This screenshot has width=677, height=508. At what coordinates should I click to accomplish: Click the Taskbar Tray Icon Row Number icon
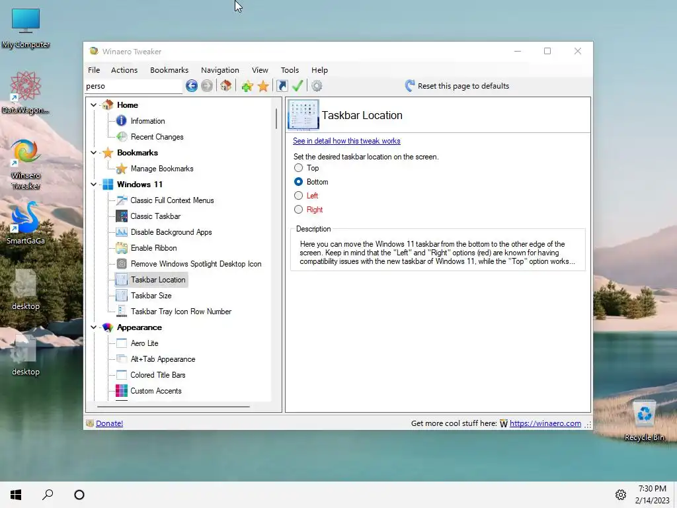(122, 312)
